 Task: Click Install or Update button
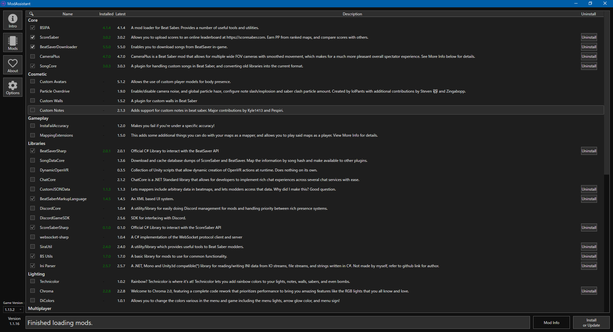point(591,322)
